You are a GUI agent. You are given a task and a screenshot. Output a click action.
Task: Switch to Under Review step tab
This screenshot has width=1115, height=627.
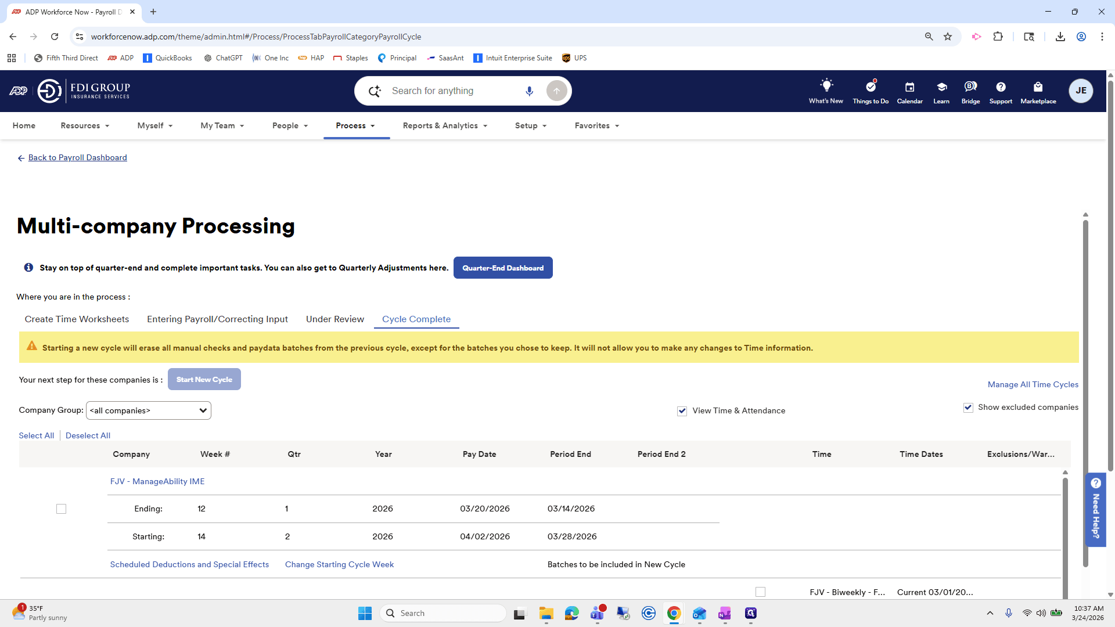335,319
